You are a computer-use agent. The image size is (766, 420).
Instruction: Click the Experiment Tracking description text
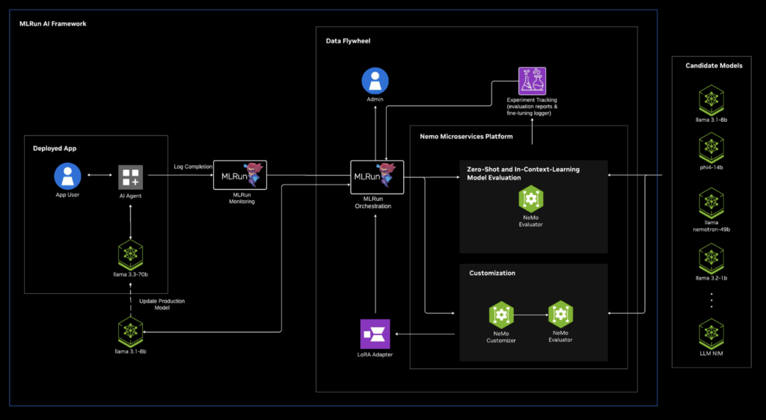[x=532, y=106]
